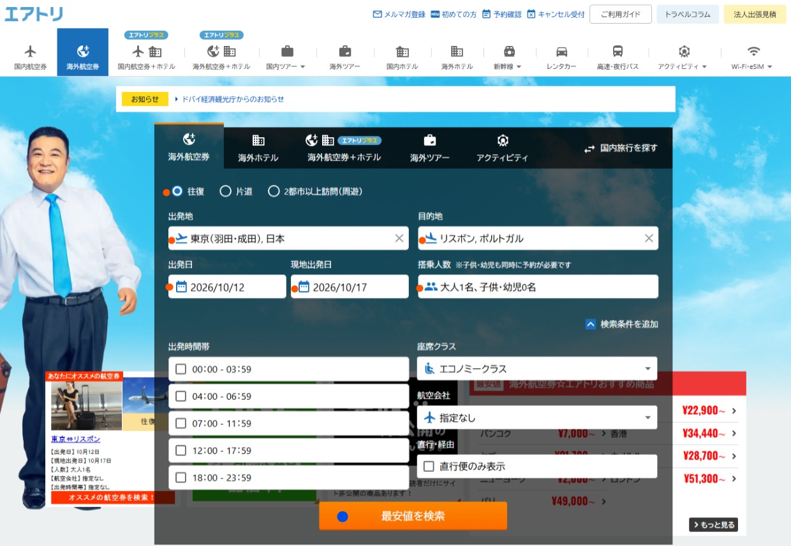Open 海外ホテル building icon in top navigation

[457, 52]
